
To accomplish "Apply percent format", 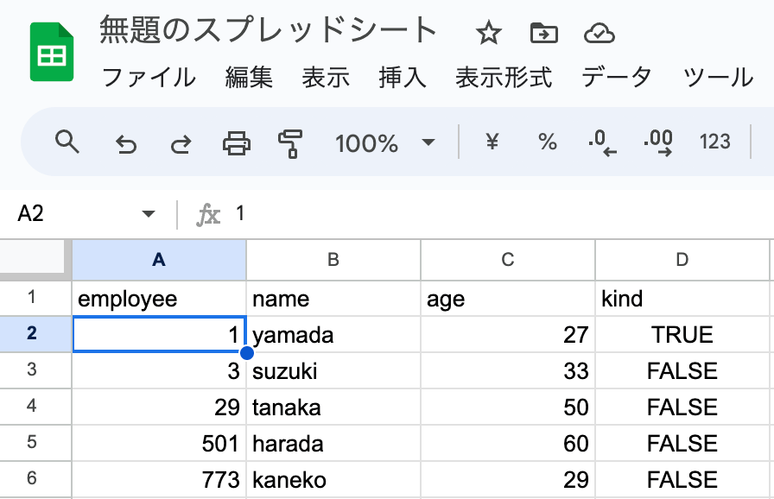I will [548, 142].
